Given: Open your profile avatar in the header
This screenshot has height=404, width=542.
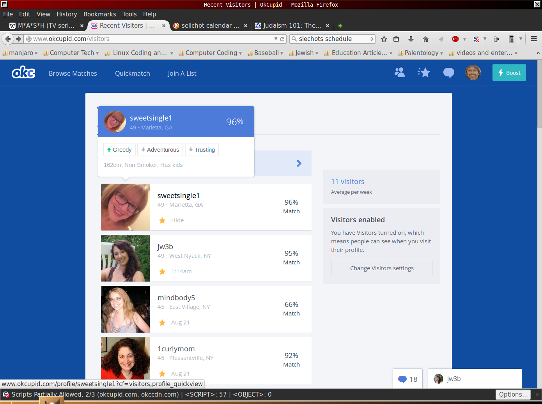Looking at the screenshot, I should coord(473,73).
